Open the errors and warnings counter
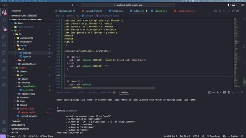The image size is (246, 138). pos(33,136)
